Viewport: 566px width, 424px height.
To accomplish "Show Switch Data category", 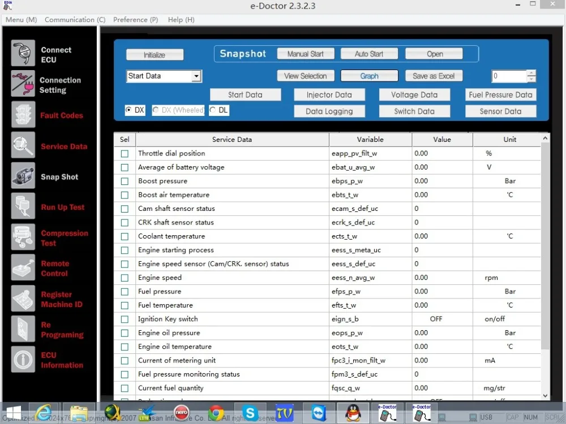I will 414,111.
